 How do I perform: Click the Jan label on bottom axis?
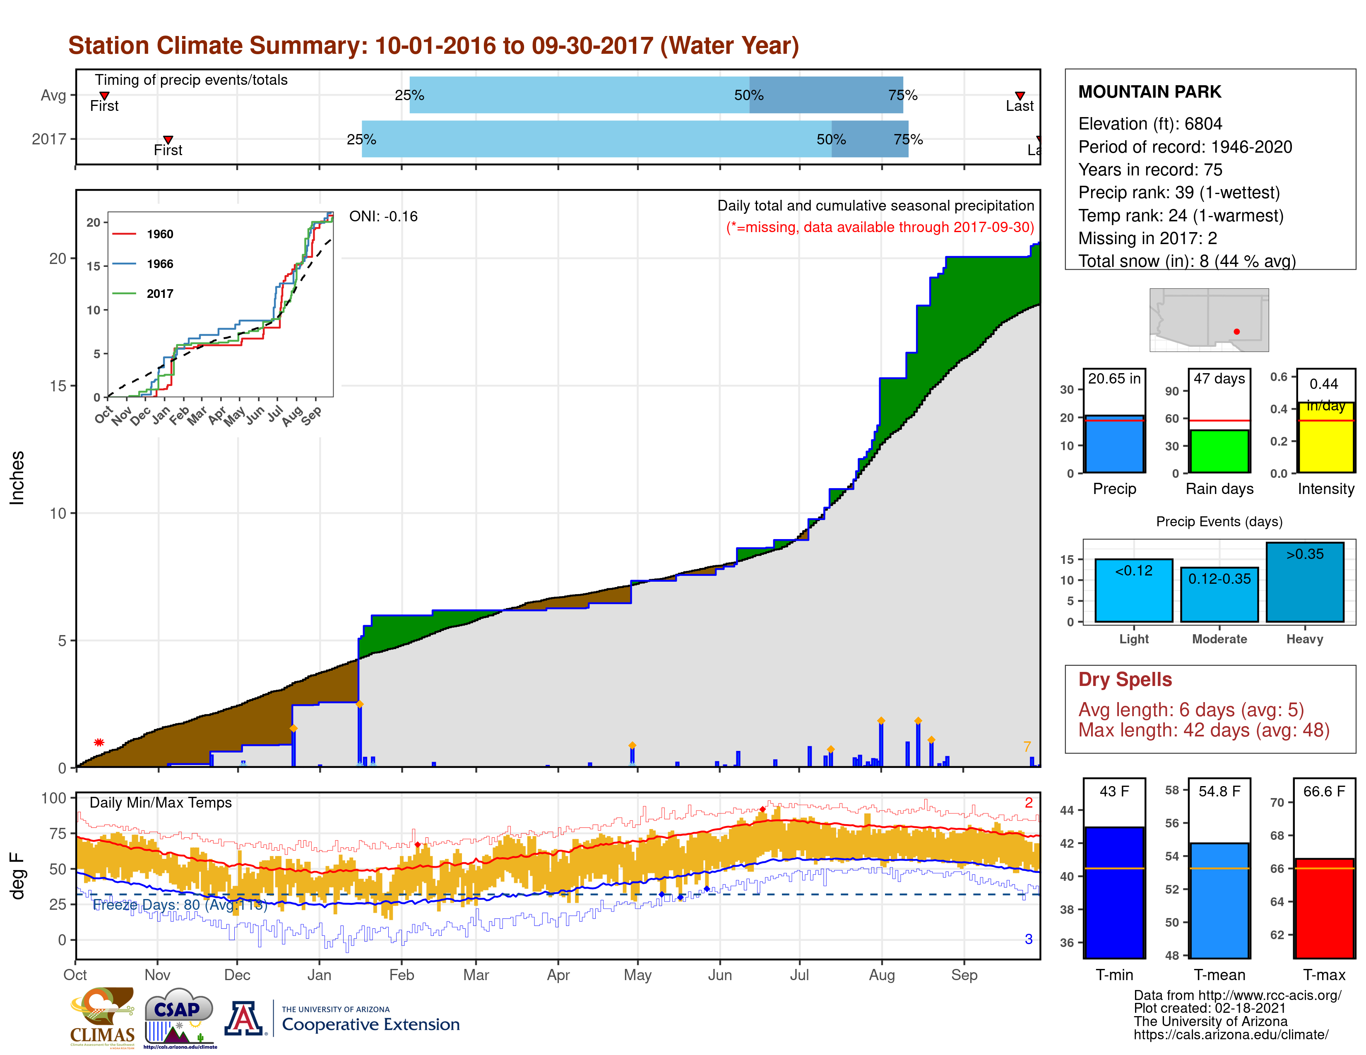click(x=320, y=974)
